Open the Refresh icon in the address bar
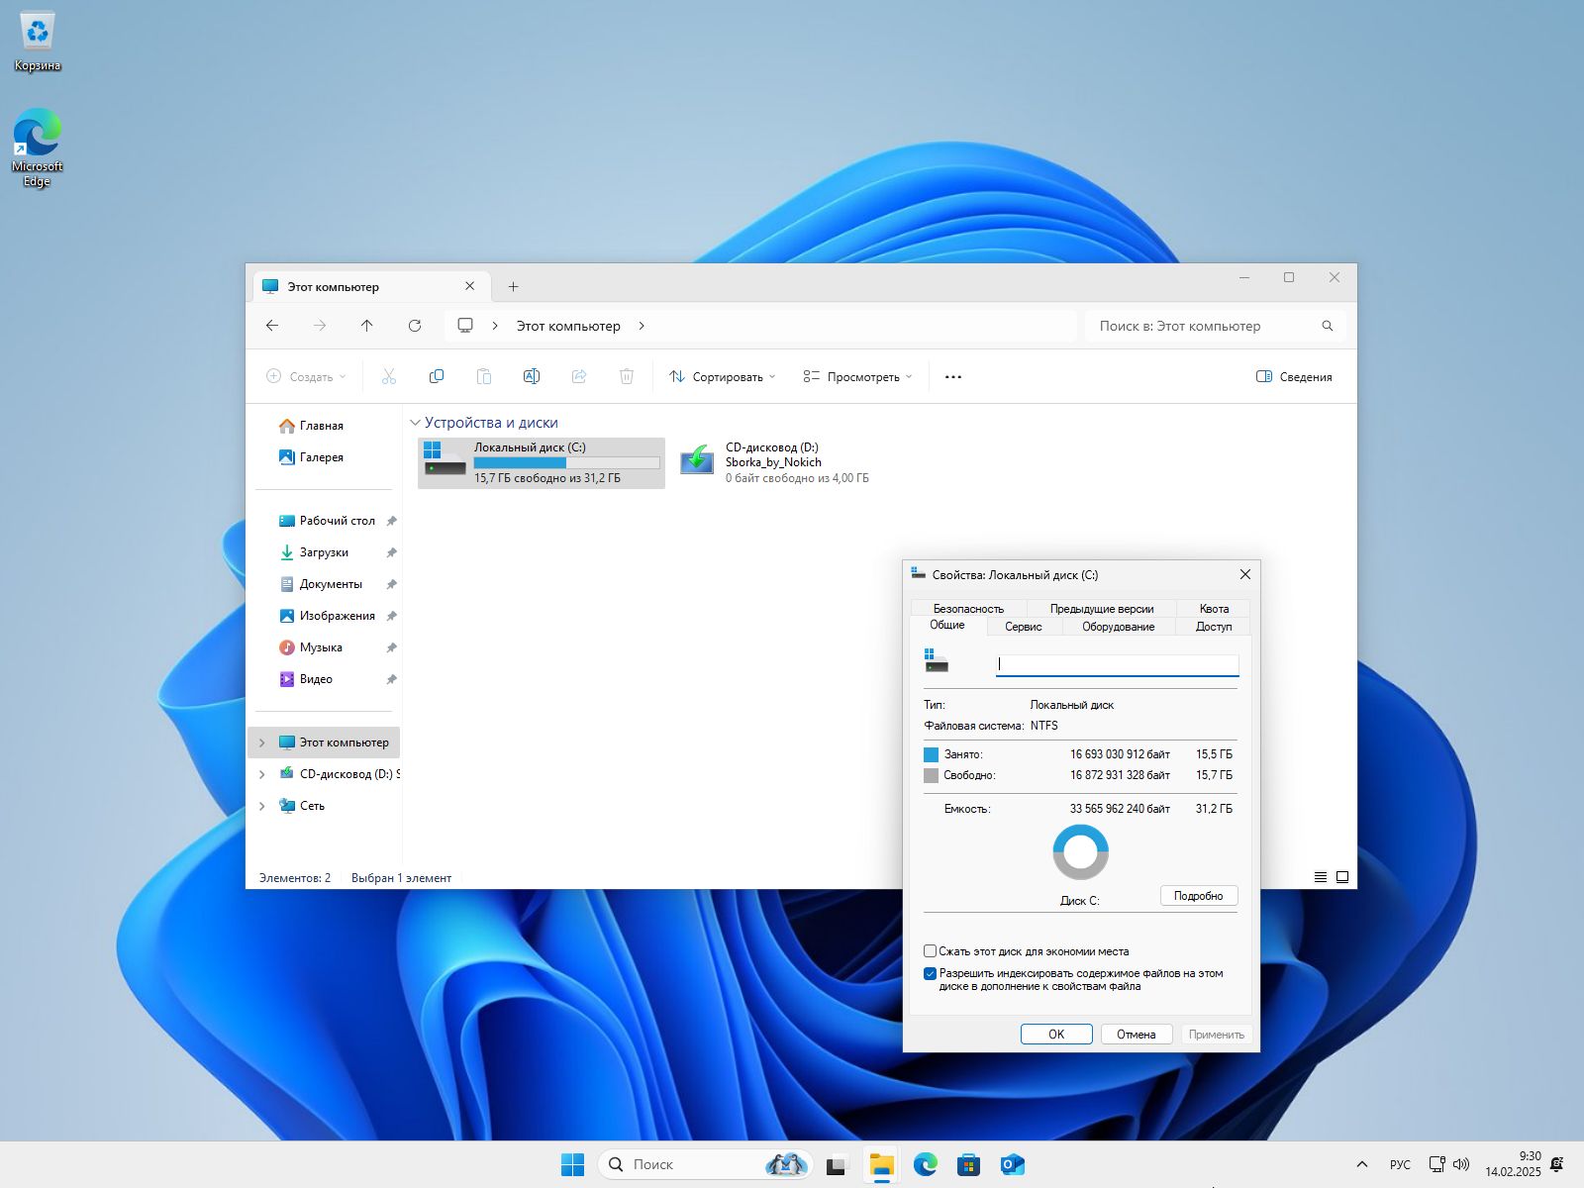This screenshot has height=1188, width=1584. click(415, 325)
